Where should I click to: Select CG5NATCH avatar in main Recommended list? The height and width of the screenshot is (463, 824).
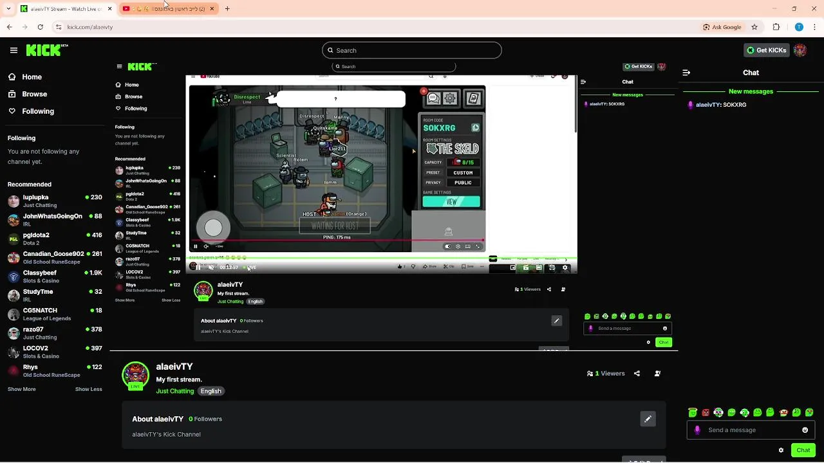point(14,314)
